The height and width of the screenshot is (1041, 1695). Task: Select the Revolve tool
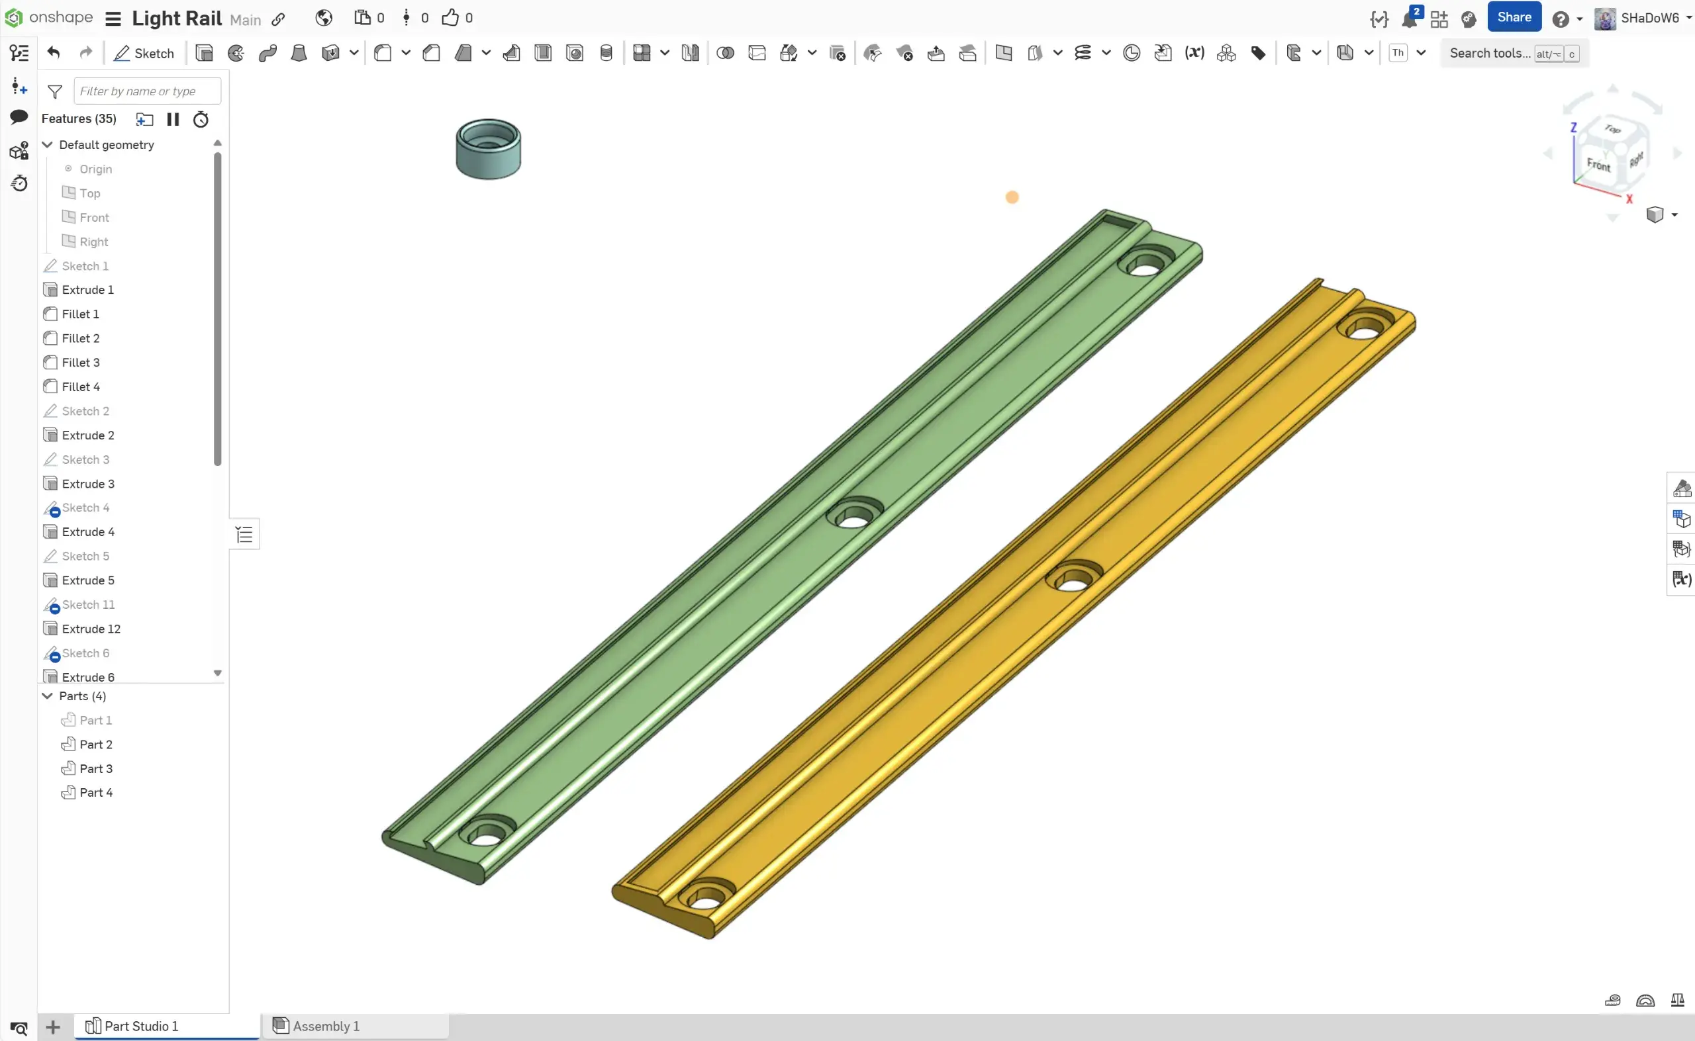[235, 53]
